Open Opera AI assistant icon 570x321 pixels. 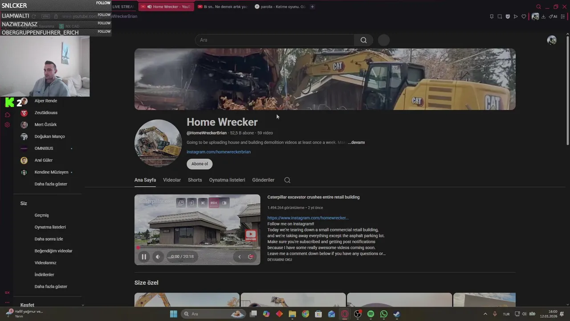tap(553, 16)
